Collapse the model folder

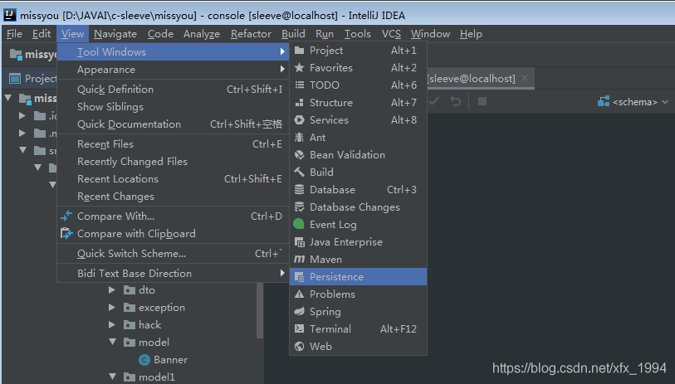tap(113, 342)
